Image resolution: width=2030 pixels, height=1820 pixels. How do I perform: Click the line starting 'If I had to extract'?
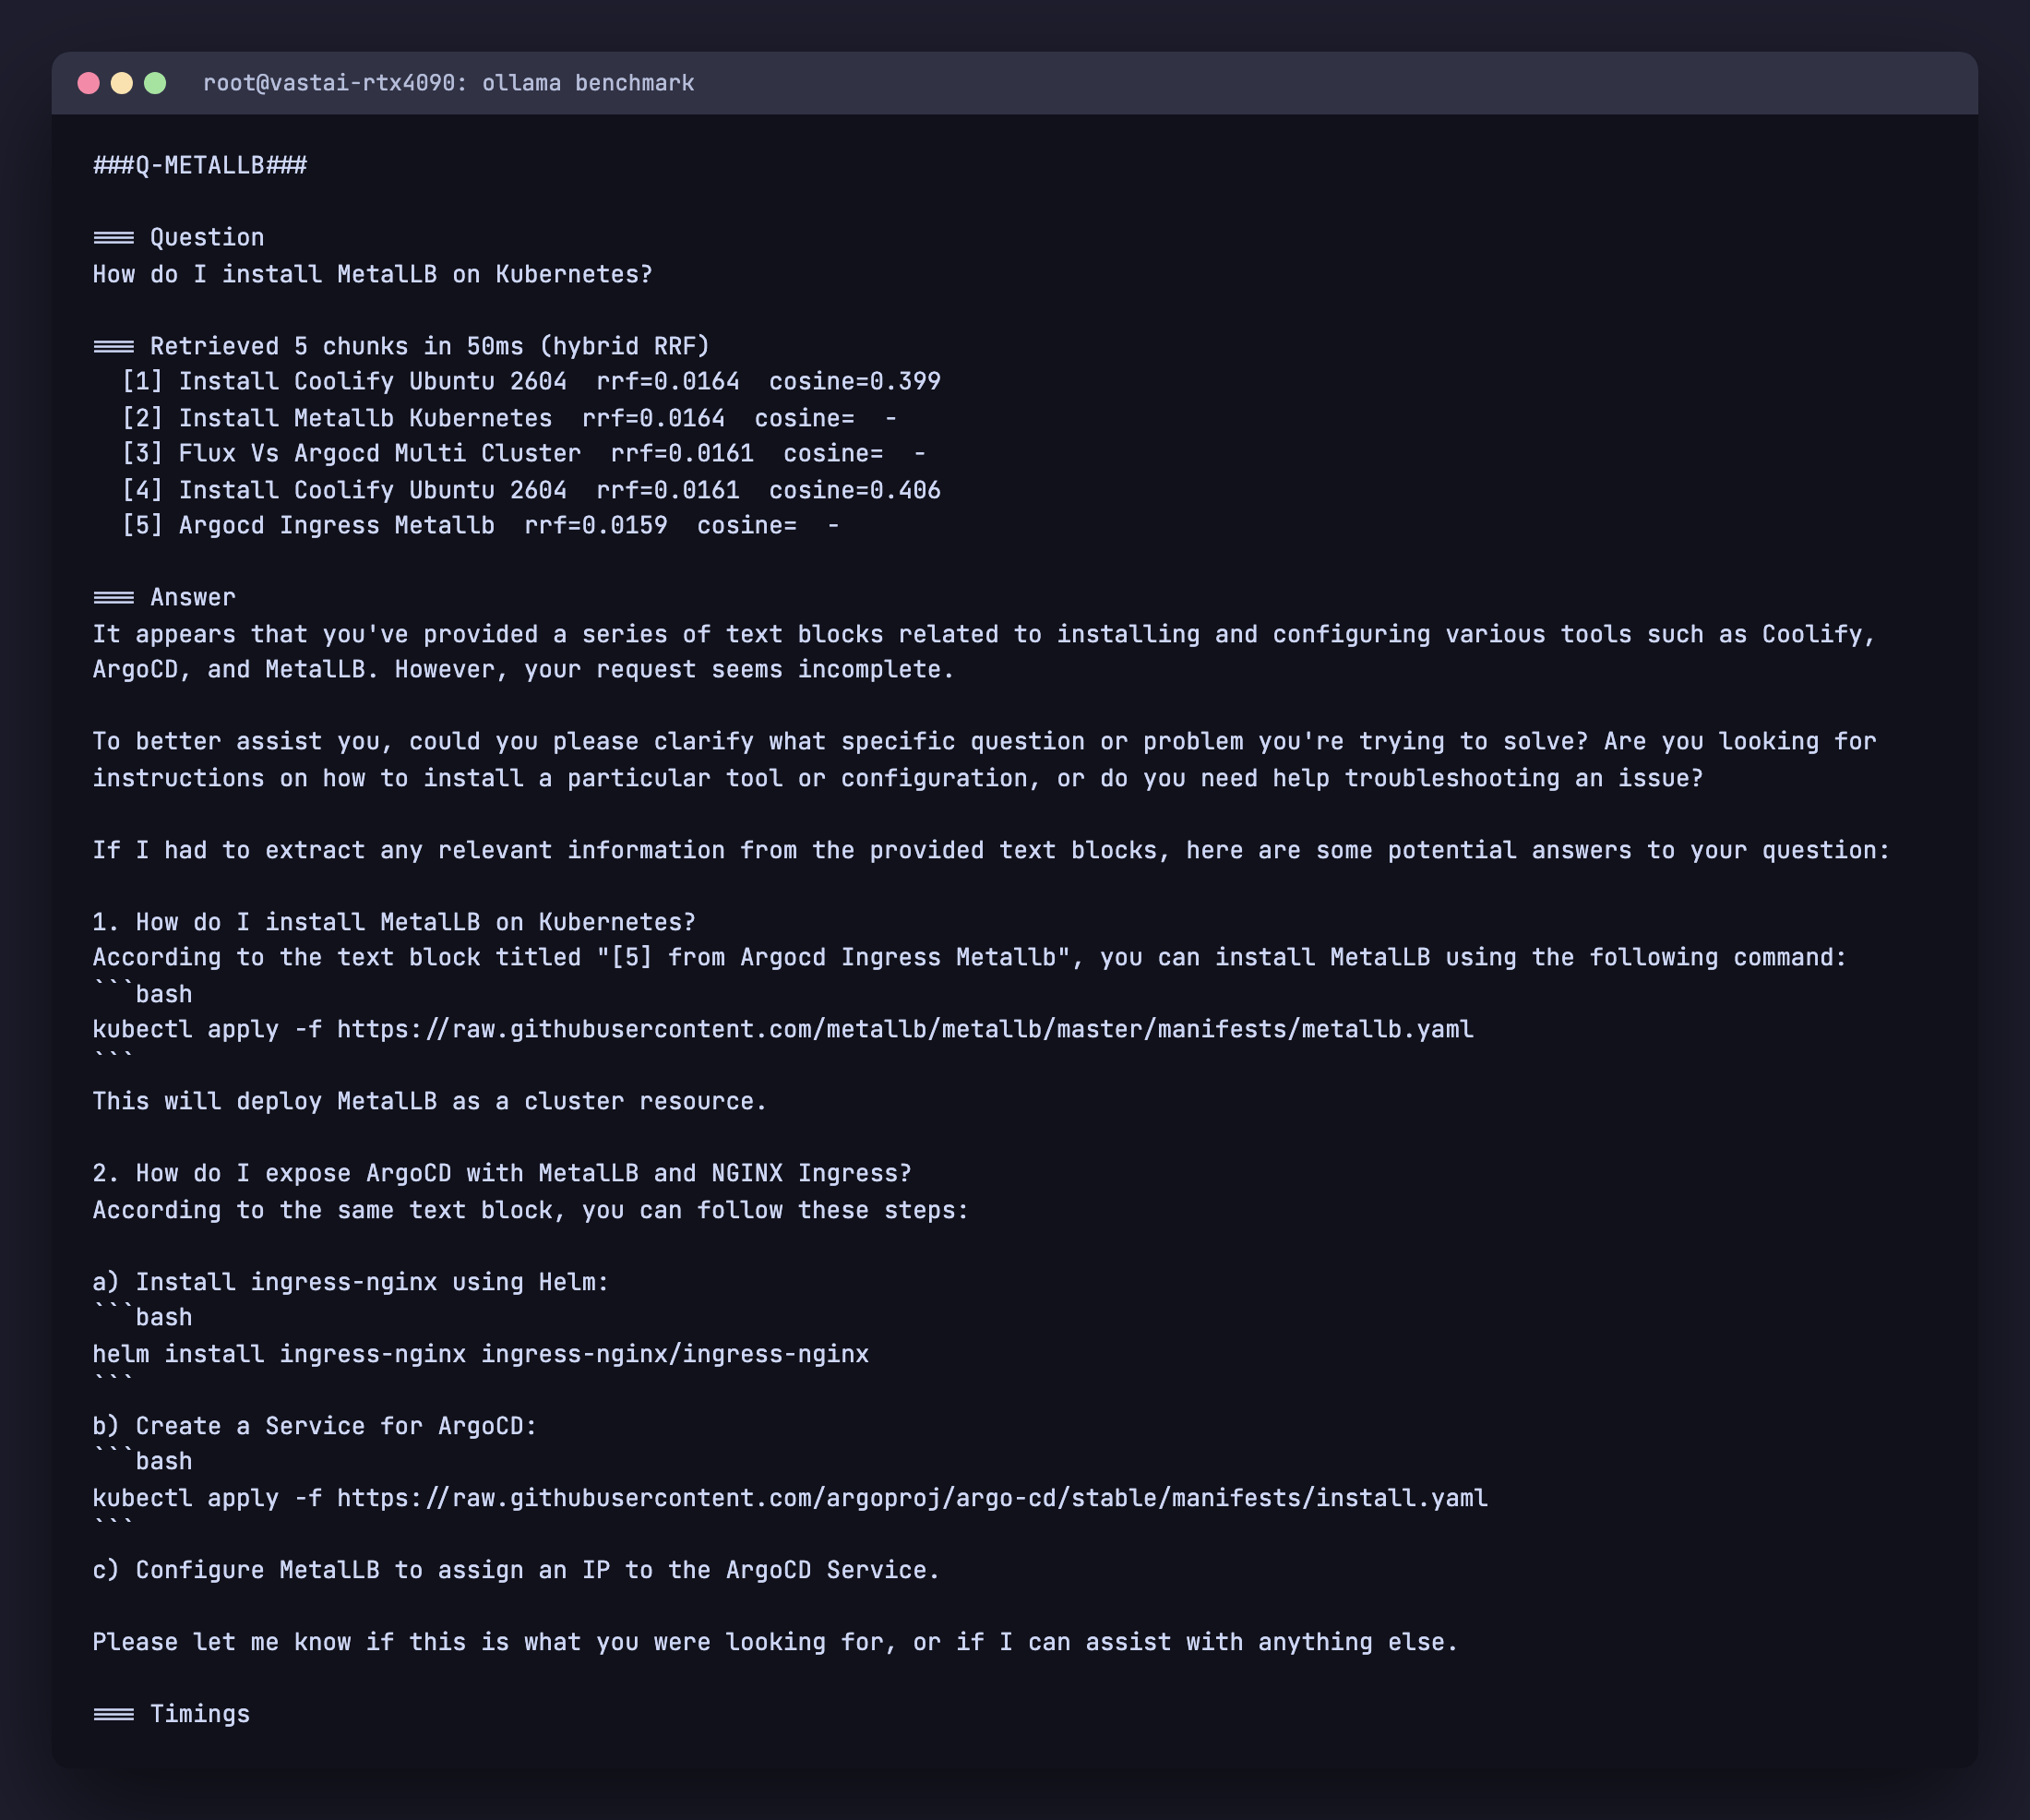pos(992,850)
